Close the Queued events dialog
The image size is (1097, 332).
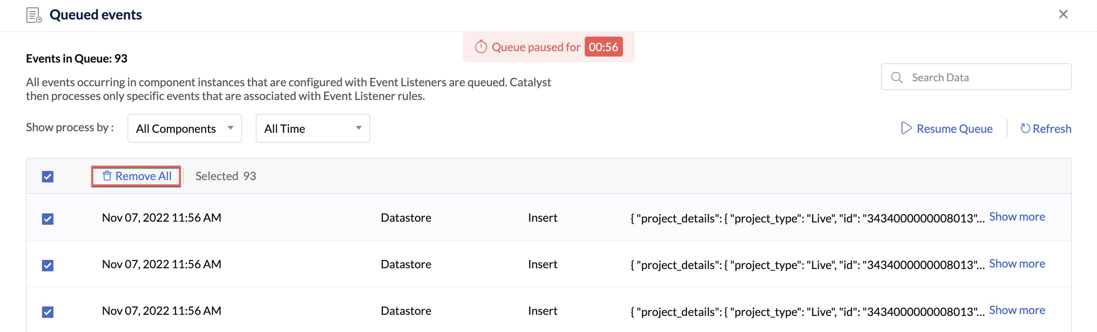click(x=1063, y=15)
